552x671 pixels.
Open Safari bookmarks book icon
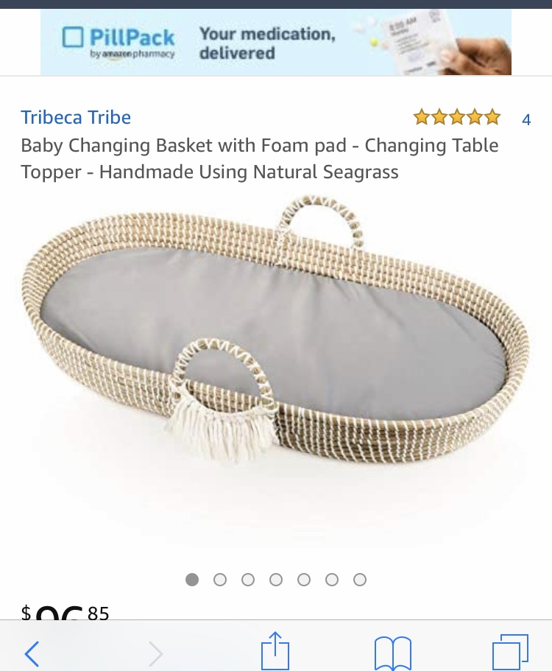(393, 653)
